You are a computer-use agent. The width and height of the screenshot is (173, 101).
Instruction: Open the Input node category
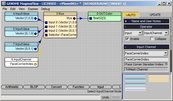tap(101, 87)
